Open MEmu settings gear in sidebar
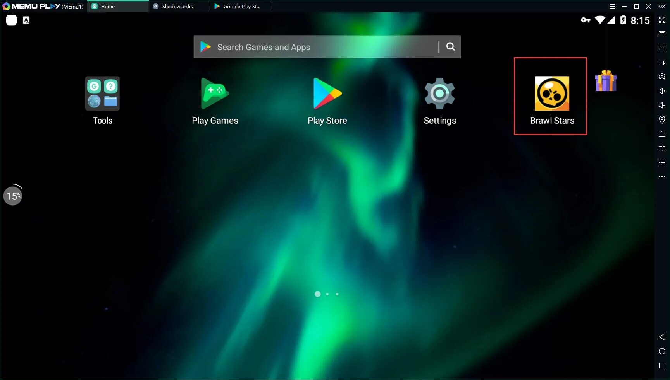The height and width of the screenshot is (380, 670). [x=662, y=77]
